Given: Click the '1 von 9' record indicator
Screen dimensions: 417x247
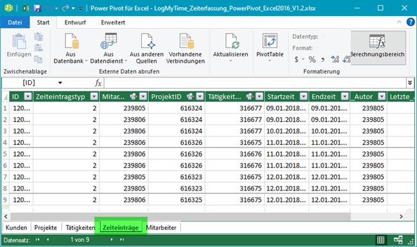Looking at the screenshot, I should [x=80, y=240].
